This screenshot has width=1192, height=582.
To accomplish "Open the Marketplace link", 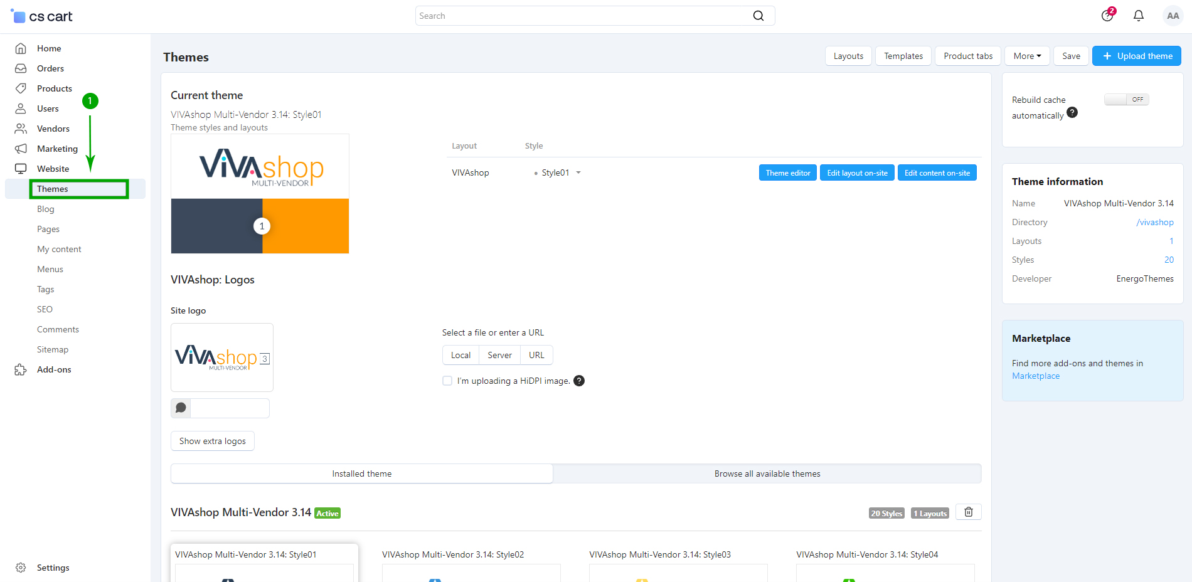I will (1035, 376).
